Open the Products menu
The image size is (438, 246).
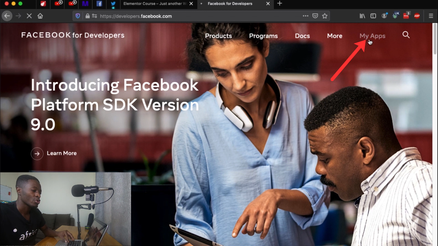coord(218,36)
